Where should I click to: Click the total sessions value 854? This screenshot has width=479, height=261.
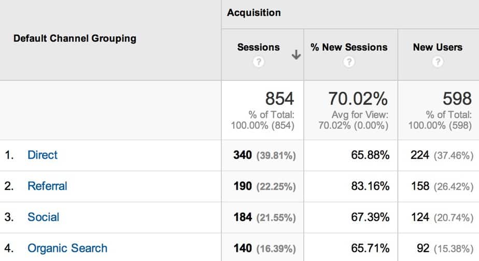click(x=279, y=98)
